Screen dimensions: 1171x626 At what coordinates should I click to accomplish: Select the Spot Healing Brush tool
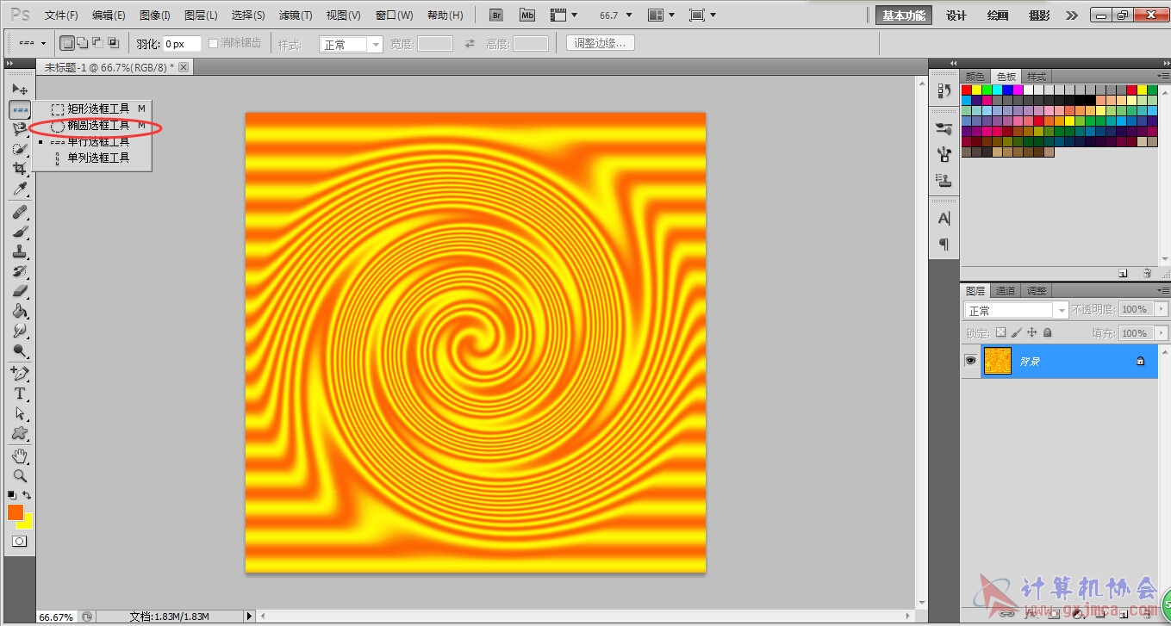pos(20,212)
